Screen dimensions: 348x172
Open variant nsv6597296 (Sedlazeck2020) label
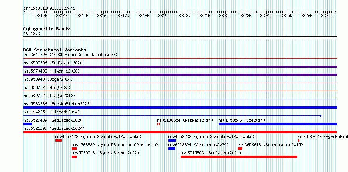[x=54, y=63]
